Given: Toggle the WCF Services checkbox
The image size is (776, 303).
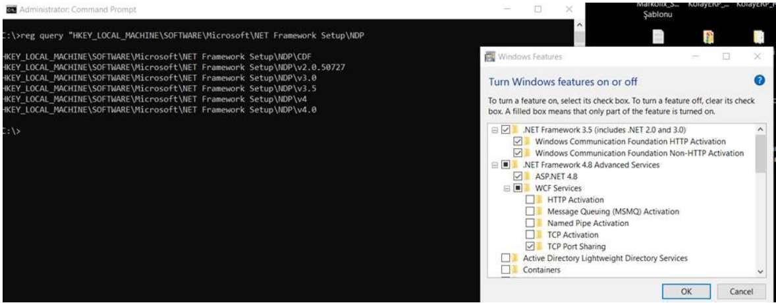Looking at the screenshot, I should pyautogui.click(x=518, y=188).
